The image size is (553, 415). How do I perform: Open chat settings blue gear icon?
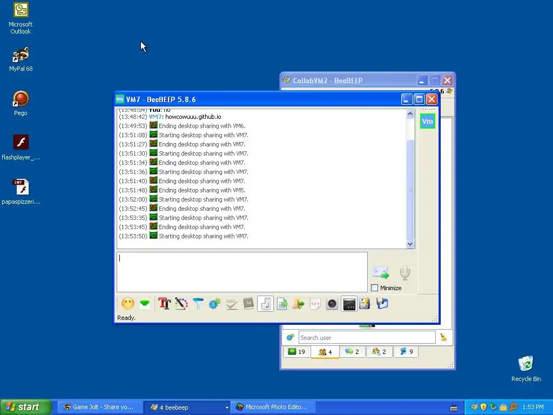214,304
